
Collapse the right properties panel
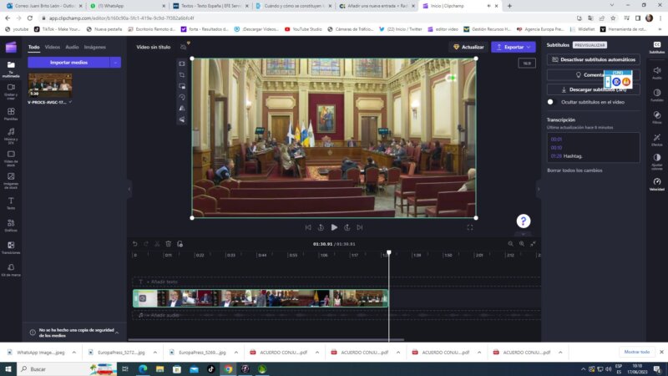[539, 190]
